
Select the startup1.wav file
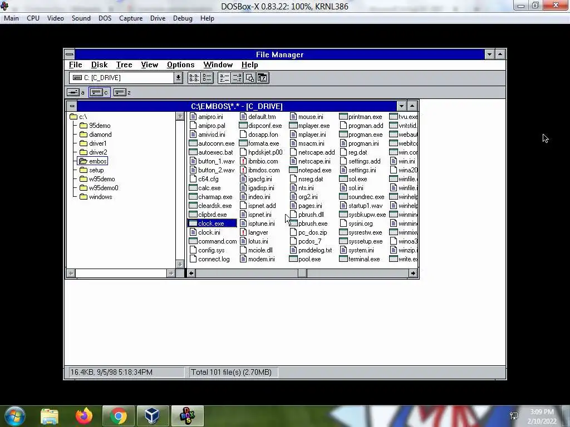pos(361,206)
